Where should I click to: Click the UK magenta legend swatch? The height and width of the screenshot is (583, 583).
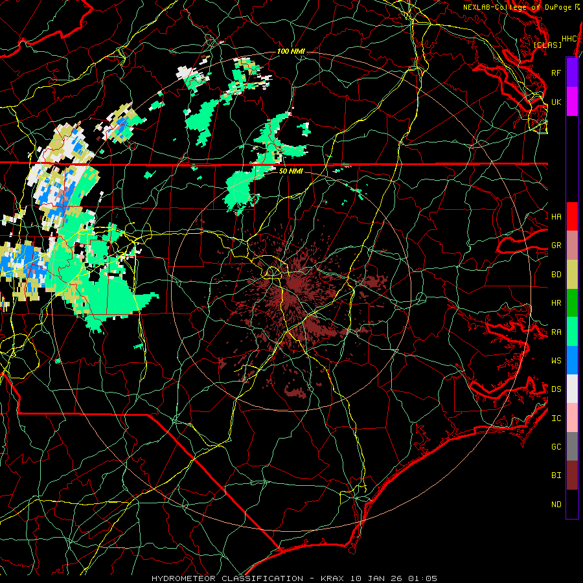[572, 102]
